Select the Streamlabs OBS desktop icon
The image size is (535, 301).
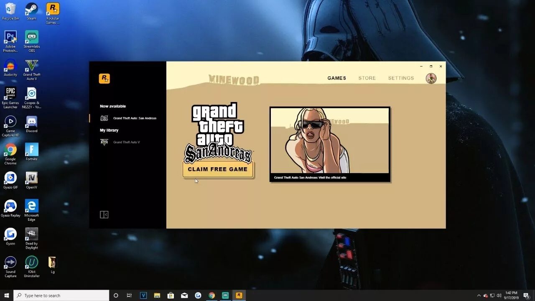(32, 41)
